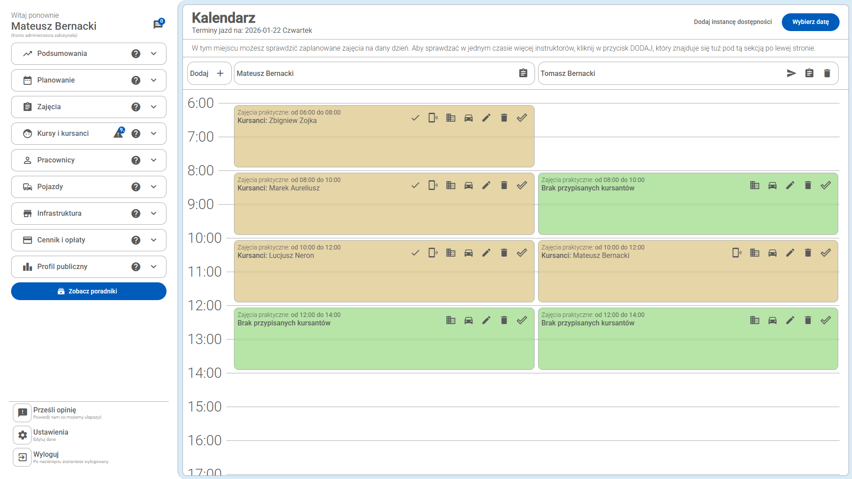The width and height of the screenshot is (852, 479).
Task: Open the Planowanie menu
Action: (154, 80)
